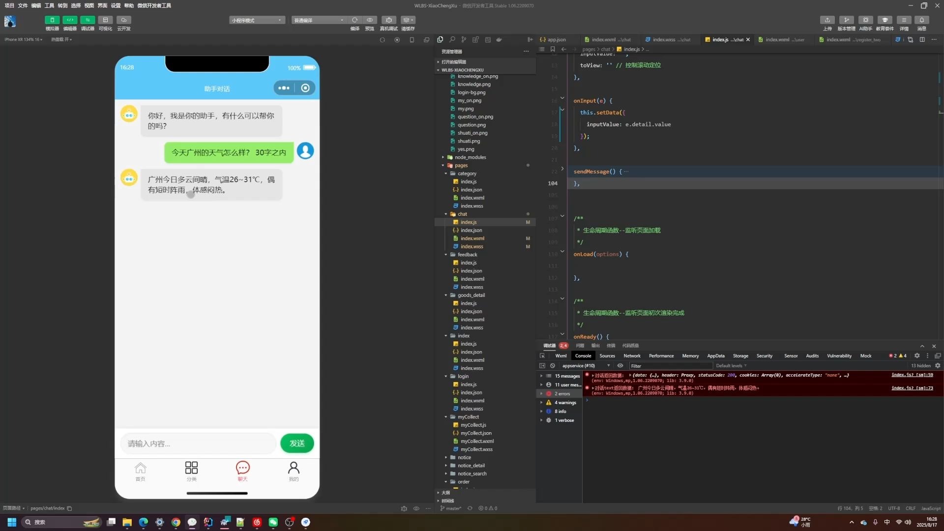Click the 请输入内容 chat input field
The image size is (944, 531).
[198, 443]
